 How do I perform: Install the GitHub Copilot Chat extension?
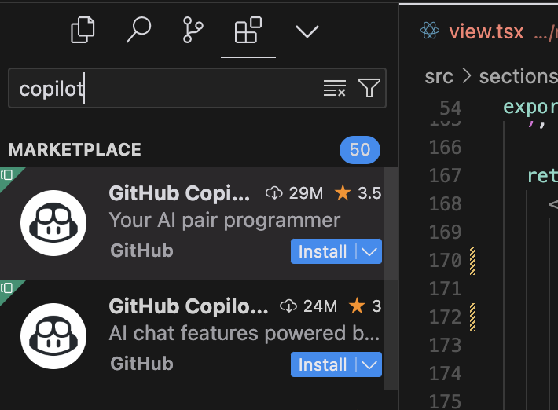[323, 364]
